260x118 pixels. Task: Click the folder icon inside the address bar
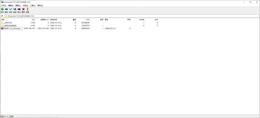coord(6,16)
